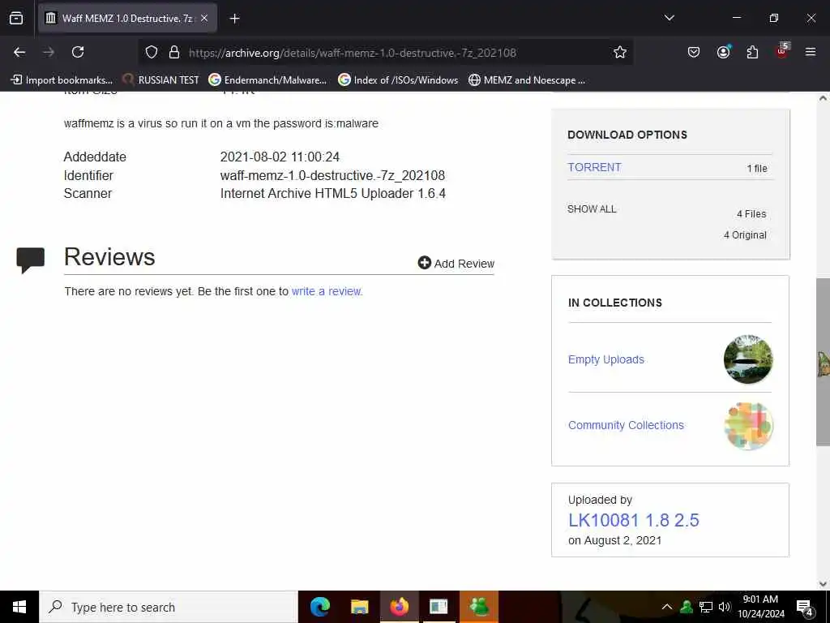830x623 pixels.
Task: Expand the list all tabs chevron
Action: click(669, 18)
